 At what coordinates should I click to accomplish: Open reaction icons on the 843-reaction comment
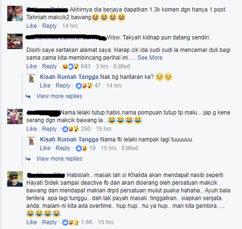(x=70, y=66)
